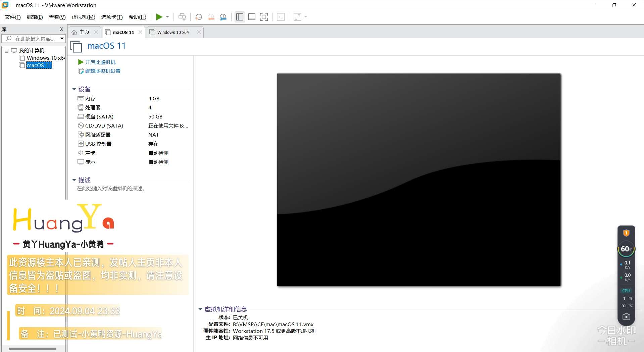This screenshot has width=644, height=352.
Task: Open the library search dropdown arrow
Action: coord(62,39)
